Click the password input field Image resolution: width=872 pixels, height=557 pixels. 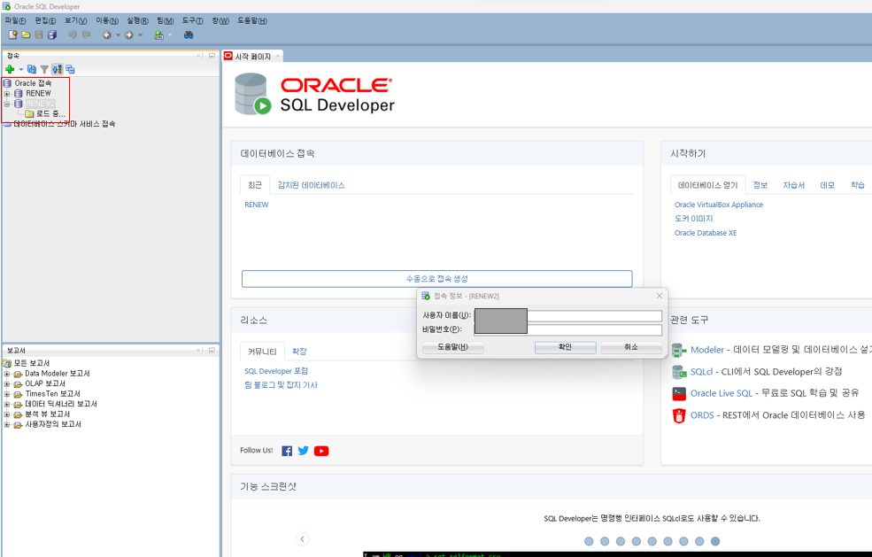pyautogui.click(x=567, y=330)
